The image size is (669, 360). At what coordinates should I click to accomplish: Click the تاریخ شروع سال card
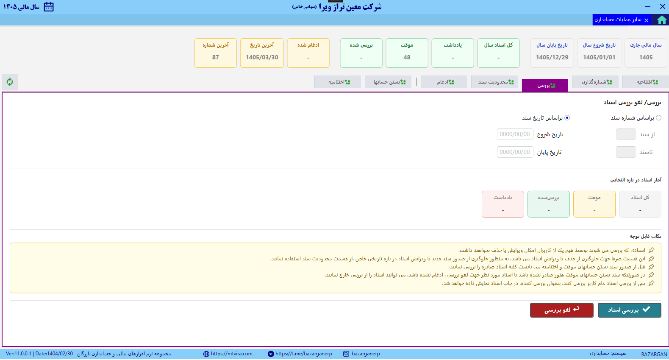point(599,53)
